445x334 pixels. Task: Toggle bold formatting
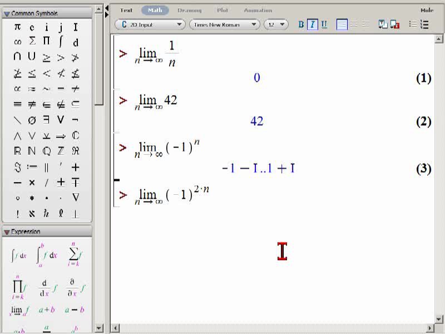[x=301, y=24]
